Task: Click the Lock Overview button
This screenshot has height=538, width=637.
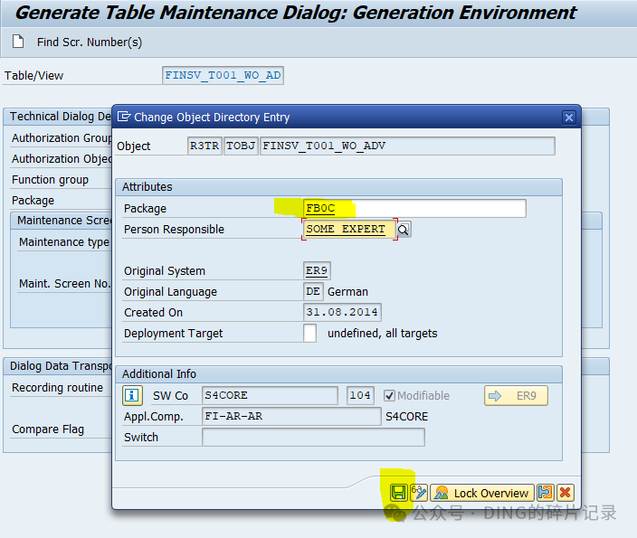Action: click(x=481, y=493)
